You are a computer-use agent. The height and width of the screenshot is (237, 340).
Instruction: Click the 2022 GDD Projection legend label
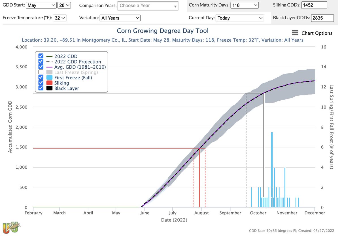(78, 62)
